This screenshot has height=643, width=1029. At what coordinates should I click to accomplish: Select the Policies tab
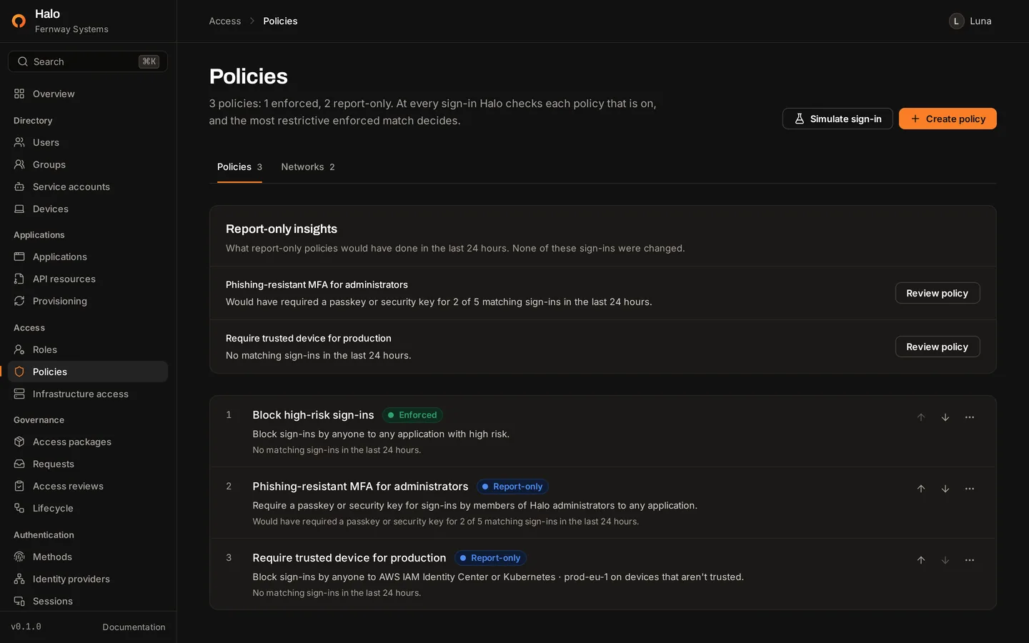pos(239,166)
